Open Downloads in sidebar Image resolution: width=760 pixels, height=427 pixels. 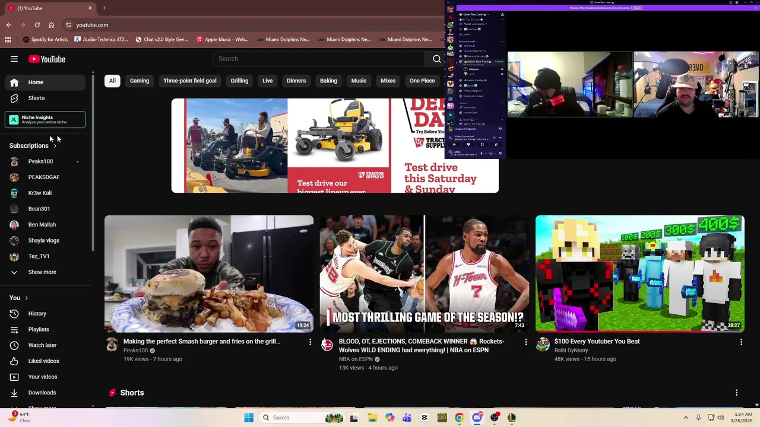coord(46,393)
